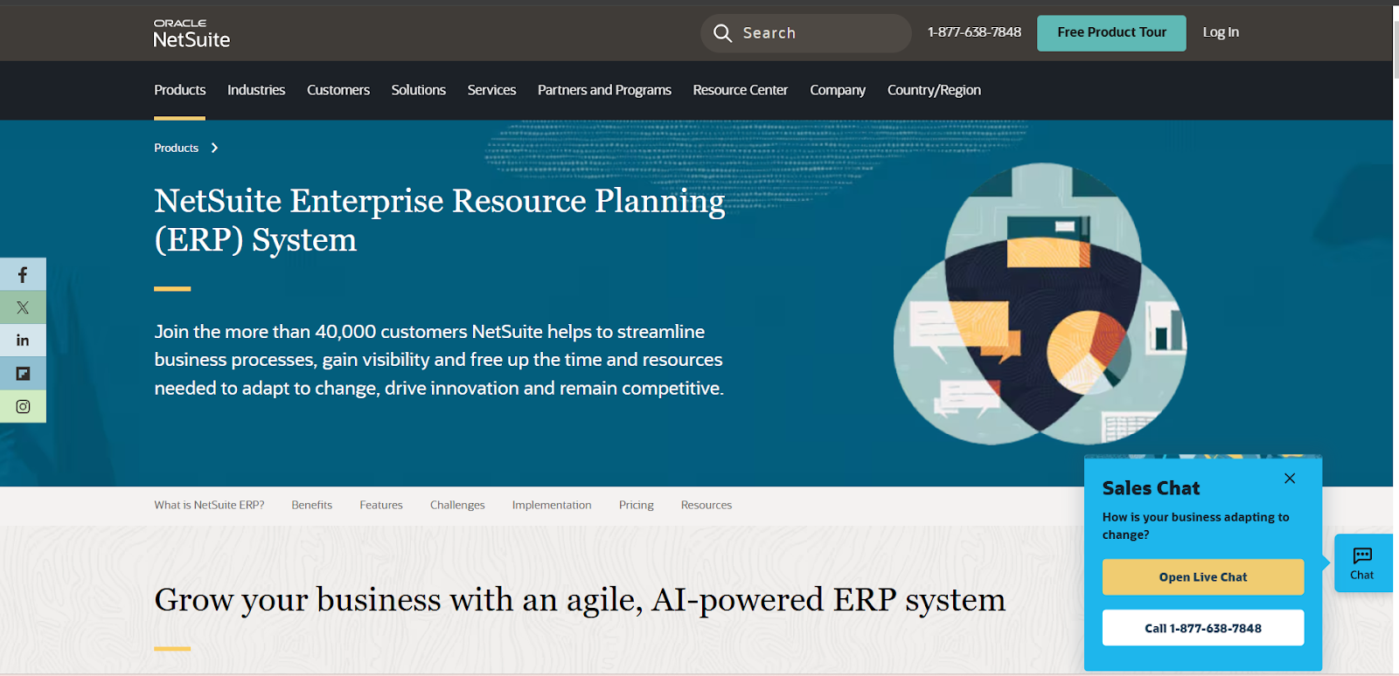Jump to Challenges section
This screenshot has height=676, width=1399.
click(x=457, y=505)
